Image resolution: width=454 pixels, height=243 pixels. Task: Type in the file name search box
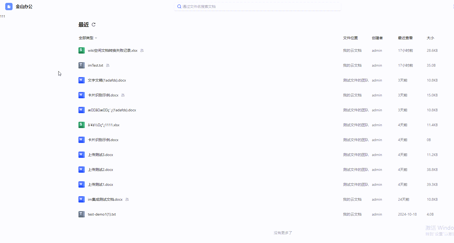click(x=259, y=7)
